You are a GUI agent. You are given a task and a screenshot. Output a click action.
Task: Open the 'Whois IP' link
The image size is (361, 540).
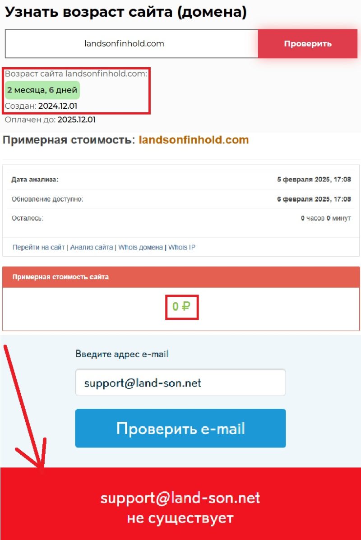click(182, 247)
